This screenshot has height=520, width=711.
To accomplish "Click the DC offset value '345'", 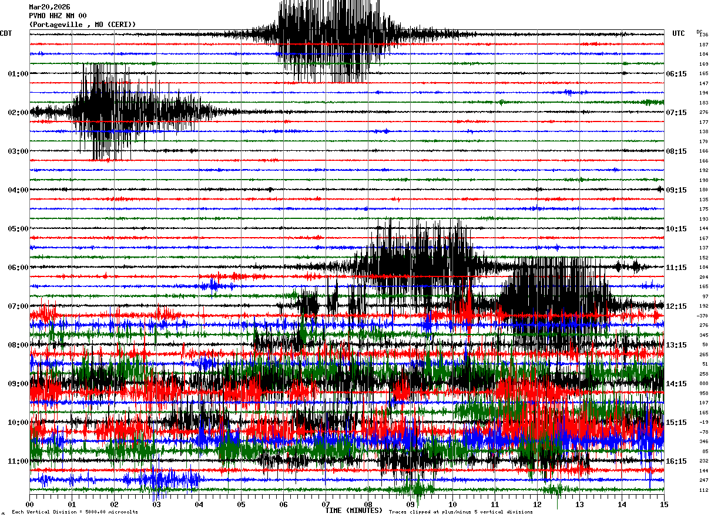I will (704, 335).
